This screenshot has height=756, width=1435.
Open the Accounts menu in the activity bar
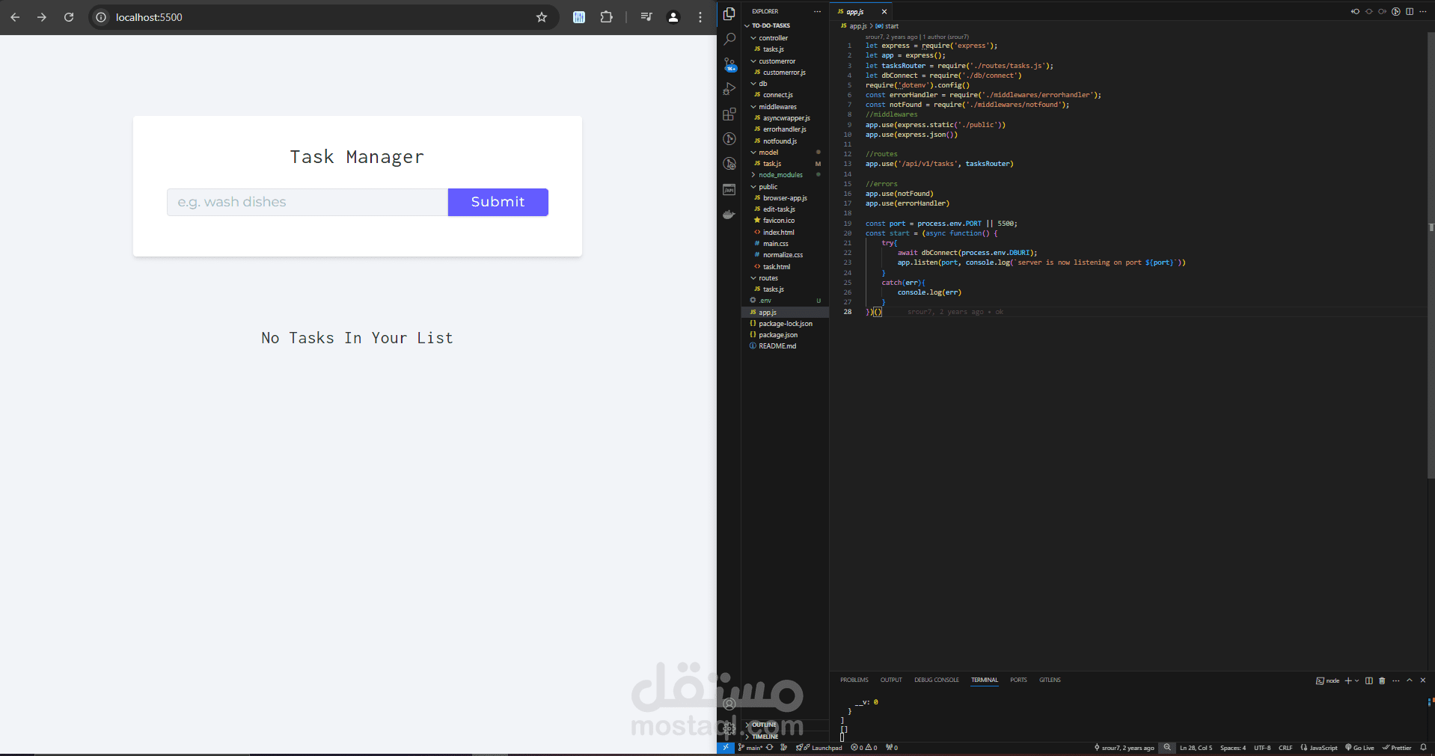coord(729,704)
